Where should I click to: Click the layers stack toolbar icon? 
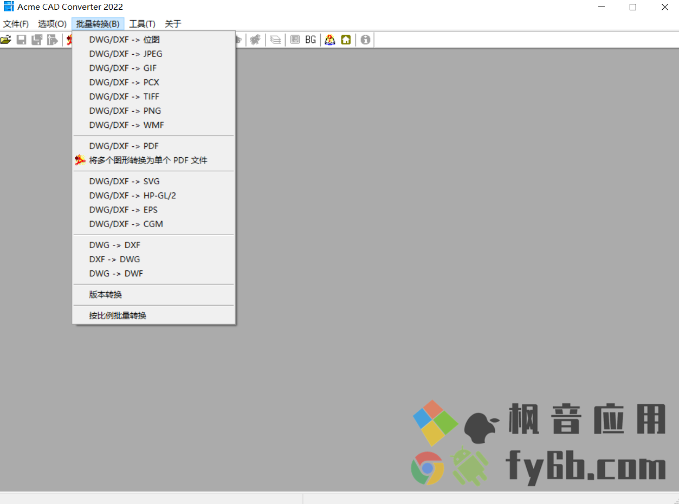pyautogui.click(x=275, y=40)
